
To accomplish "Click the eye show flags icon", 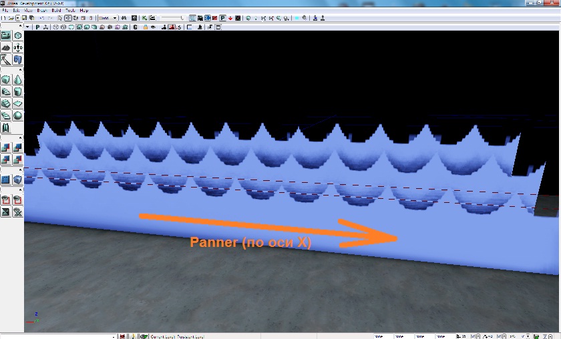I will (153, 27).
